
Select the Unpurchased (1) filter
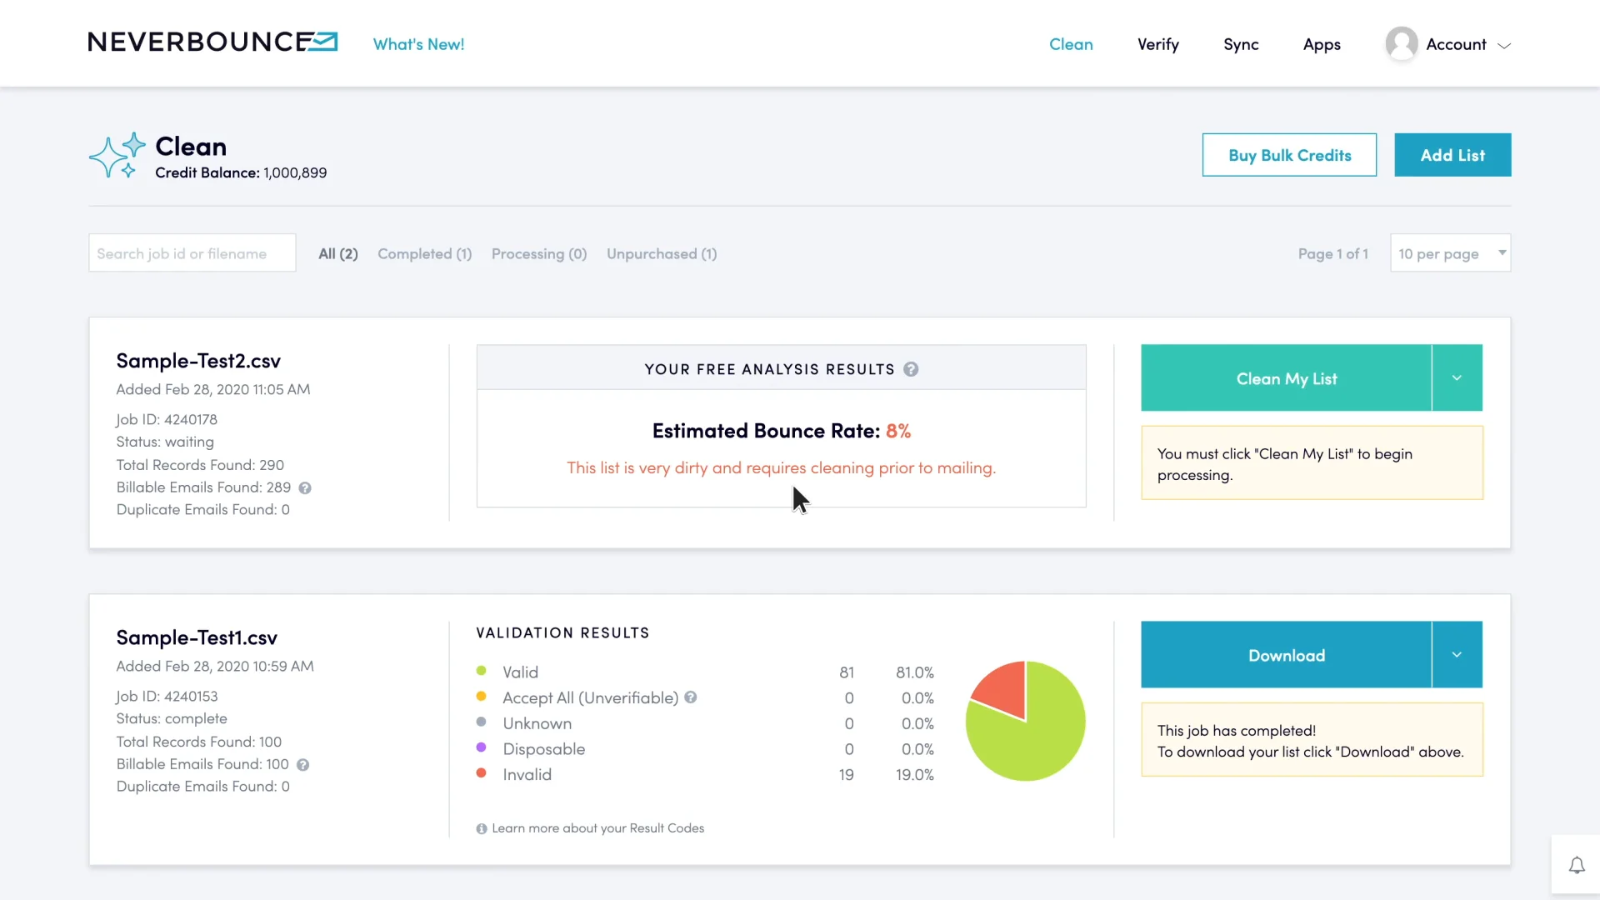point(662,254)
